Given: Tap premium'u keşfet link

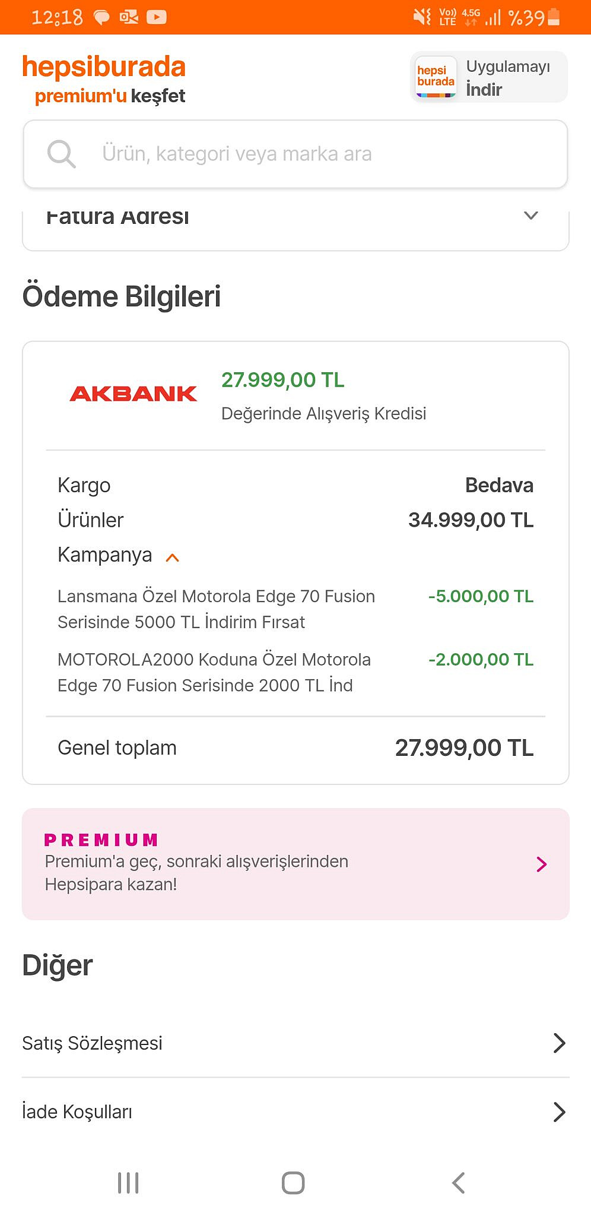Looking at the screenshot, I should [110, 96].
